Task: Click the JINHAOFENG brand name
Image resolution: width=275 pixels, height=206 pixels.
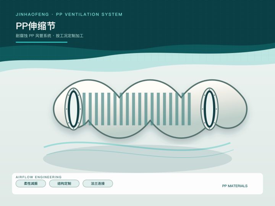Action: click(32, 14)
